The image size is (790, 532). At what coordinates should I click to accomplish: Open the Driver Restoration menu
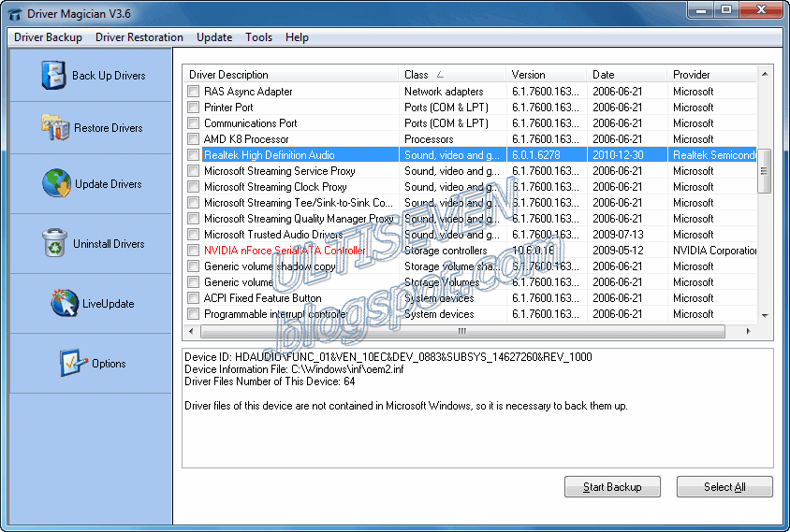pyautogui.click(x=139, y=37)
